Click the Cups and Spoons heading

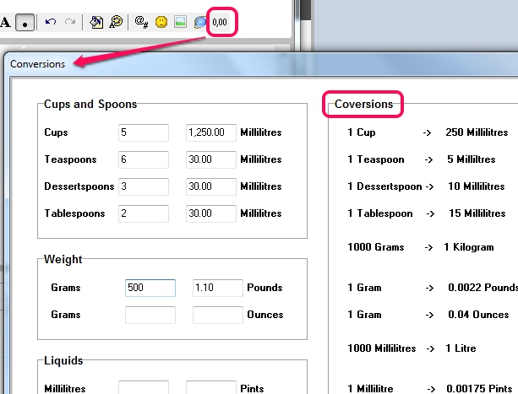tap(90, 104)
